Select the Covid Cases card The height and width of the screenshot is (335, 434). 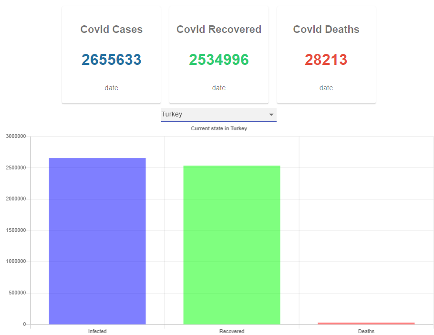(x=111, y=54)
